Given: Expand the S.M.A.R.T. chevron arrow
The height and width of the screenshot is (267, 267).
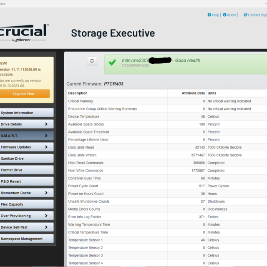Looking at the screenshot, I should [x=46, y=136].
